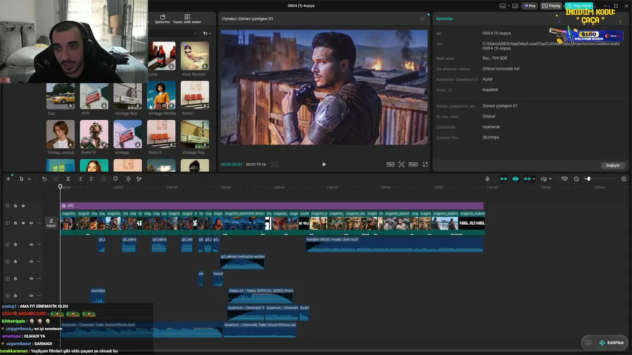Select the JVC effect clip on the timeline

272,206
